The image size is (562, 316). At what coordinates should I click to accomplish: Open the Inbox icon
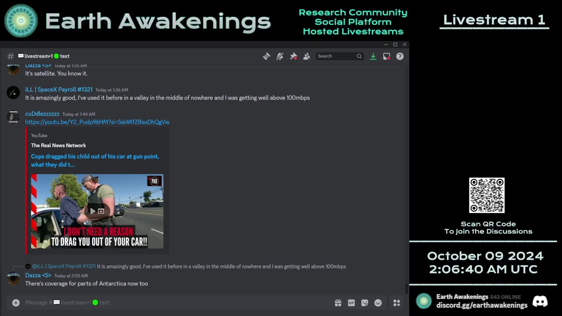click(386, 56)
